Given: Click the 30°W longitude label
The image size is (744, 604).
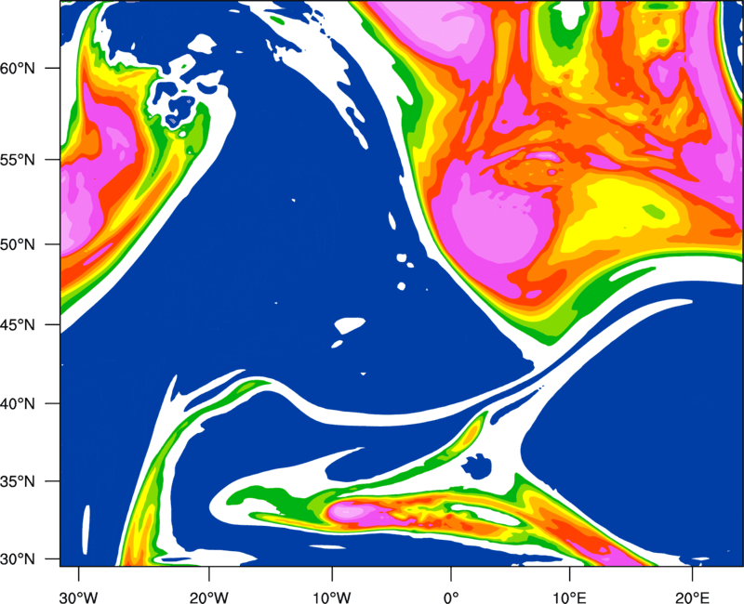Looking at the screenshot, I should pos(79,597).
